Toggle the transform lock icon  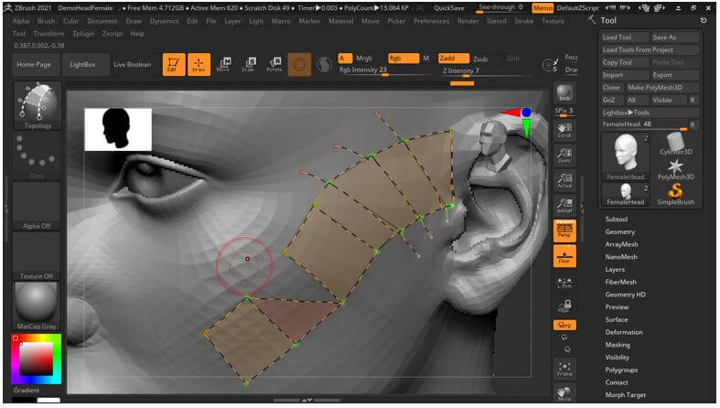point(564,306)
